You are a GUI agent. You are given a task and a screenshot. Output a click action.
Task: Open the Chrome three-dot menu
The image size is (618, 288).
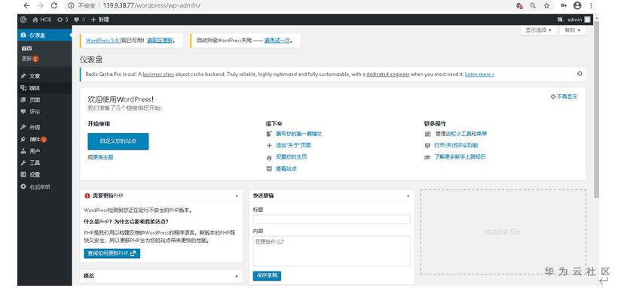point(591,5)
